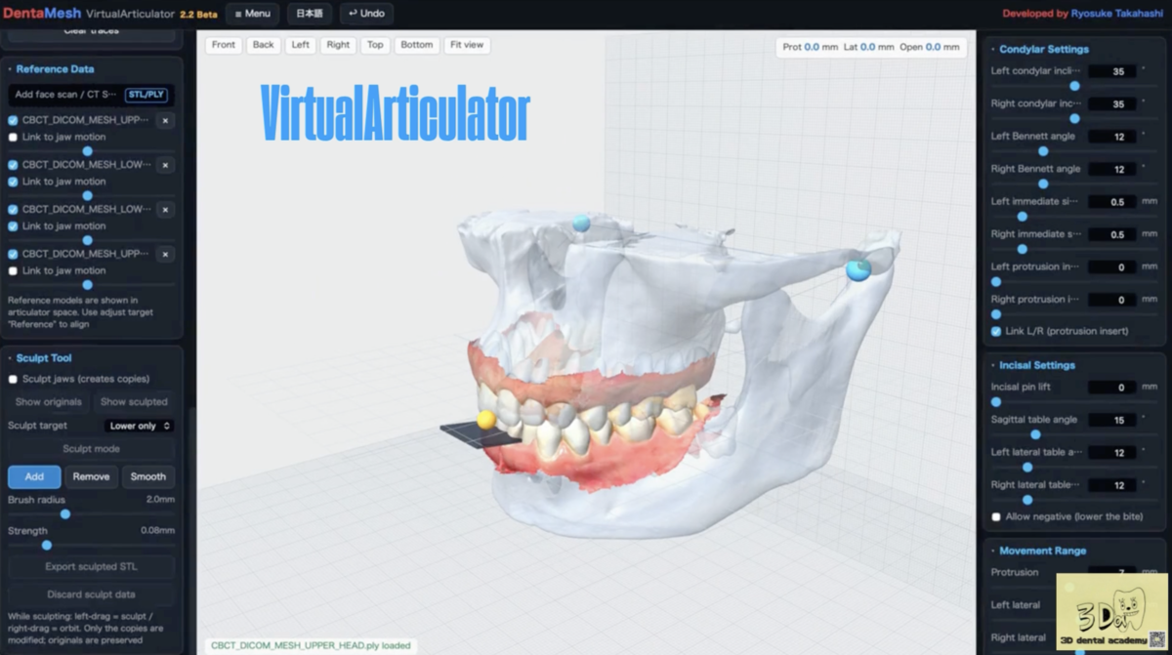Select the Remove sculpt brush

(x=91, y=476)
